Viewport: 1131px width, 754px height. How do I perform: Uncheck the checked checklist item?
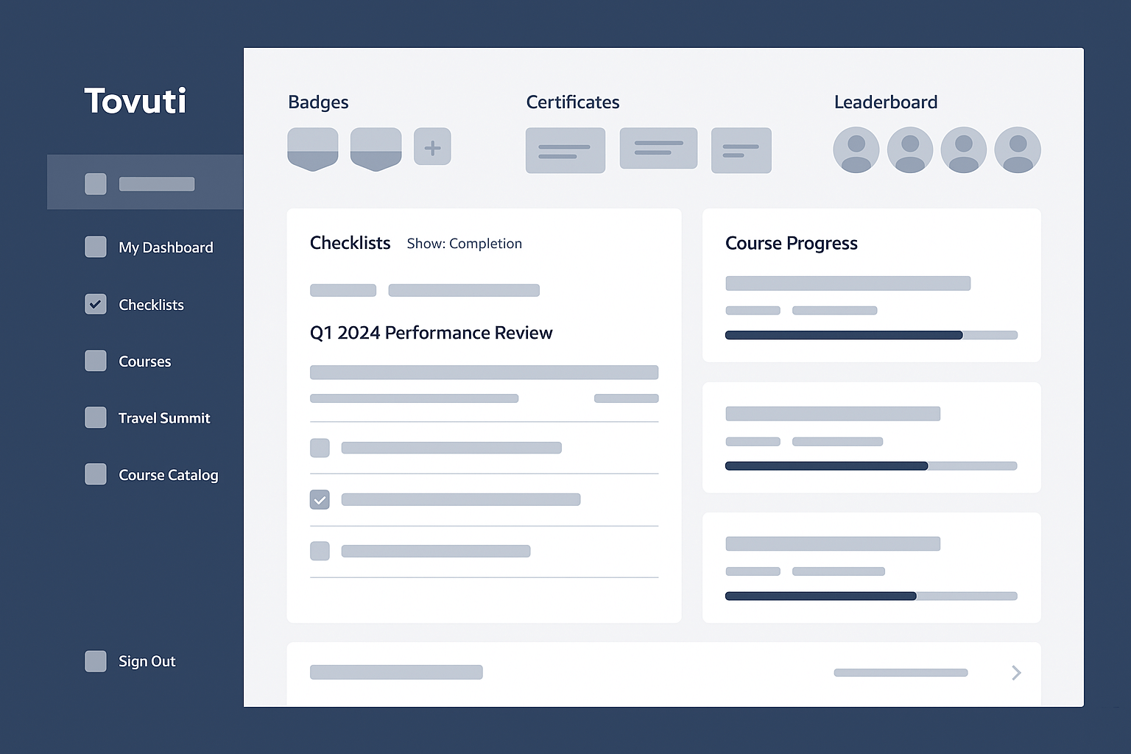click(x=320, y=500)
